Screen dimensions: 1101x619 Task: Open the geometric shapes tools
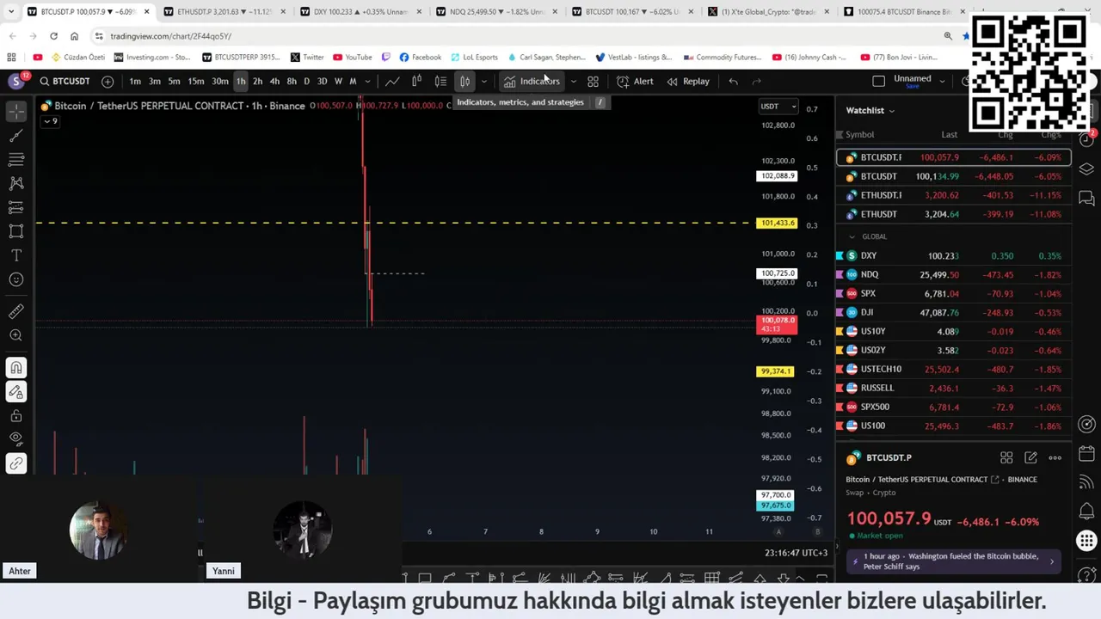pos(15,231)
